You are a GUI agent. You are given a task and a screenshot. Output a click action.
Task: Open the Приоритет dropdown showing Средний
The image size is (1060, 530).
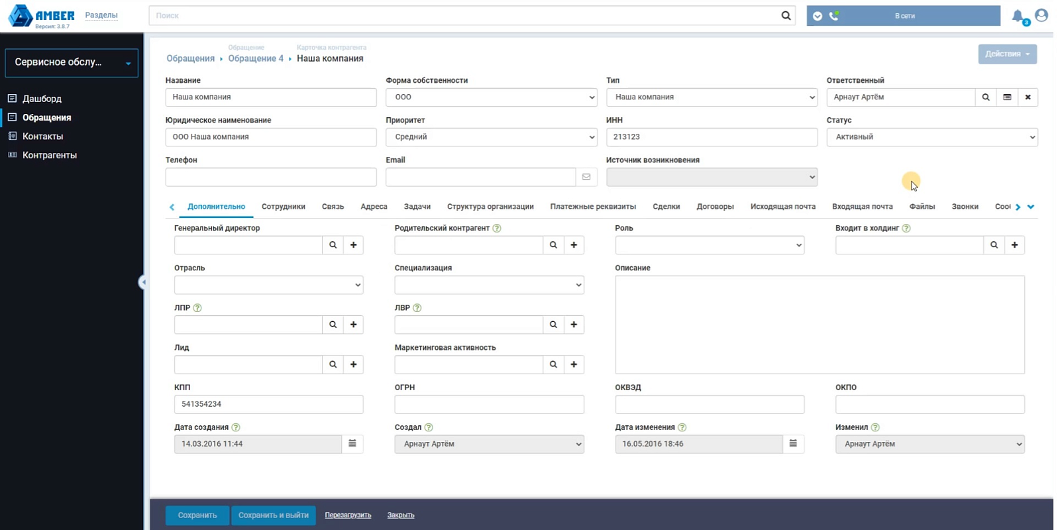[492, 137]
